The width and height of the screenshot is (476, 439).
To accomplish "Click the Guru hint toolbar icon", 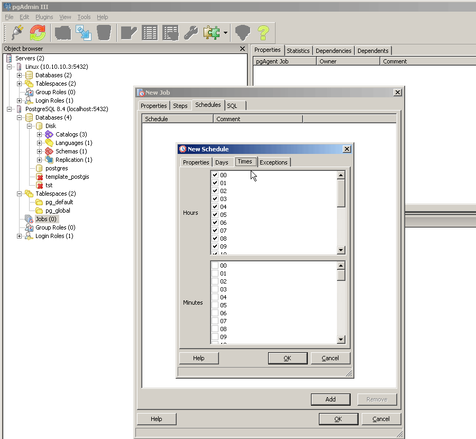I will (243, 32).
